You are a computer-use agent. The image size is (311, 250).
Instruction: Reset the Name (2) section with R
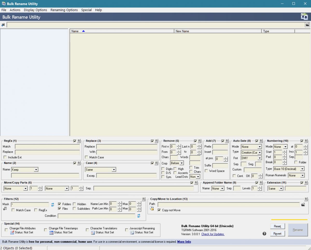pos(79,163)
